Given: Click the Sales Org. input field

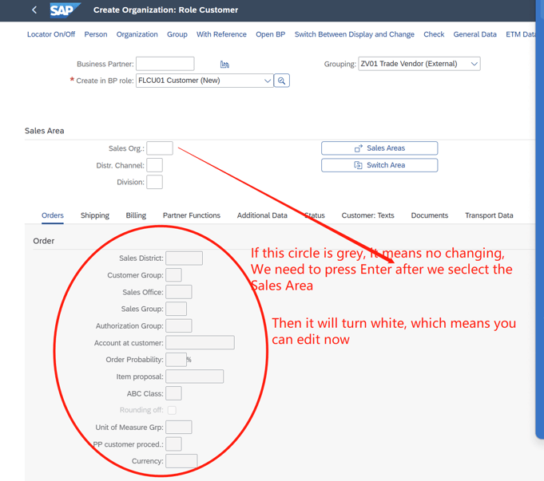Looking at the screenshot, I should (x=159, y=148).
